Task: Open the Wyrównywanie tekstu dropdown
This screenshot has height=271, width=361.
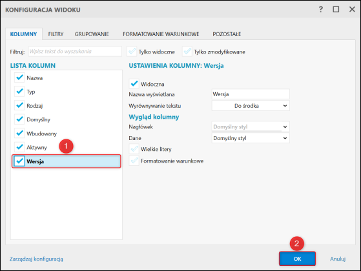Action: [251, 106]
